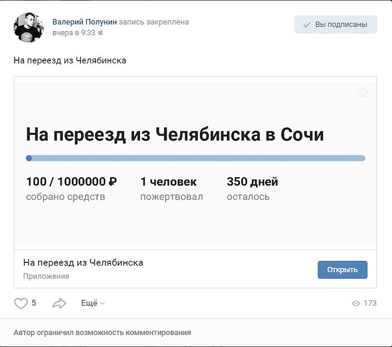Click the views eye icon
Screen dimensions: 392x347
[356, 304]
